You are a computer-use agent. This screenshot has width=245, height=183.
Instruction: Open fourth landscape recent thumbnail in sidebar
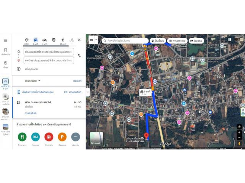[x=5, y=127]
